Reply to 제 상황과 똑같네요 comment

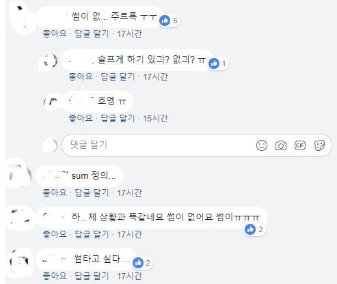(92, 234)
